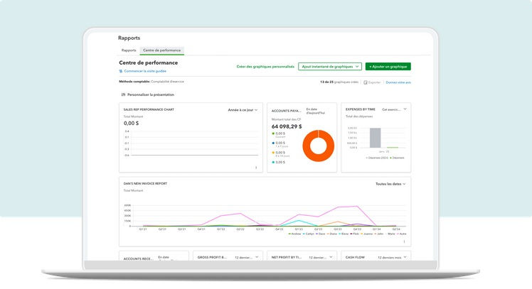The image size is (532, 289).
Task: Open Dan's New Invoice Report kebab menu
Action: pyautogui.click(x=404, y=241)
